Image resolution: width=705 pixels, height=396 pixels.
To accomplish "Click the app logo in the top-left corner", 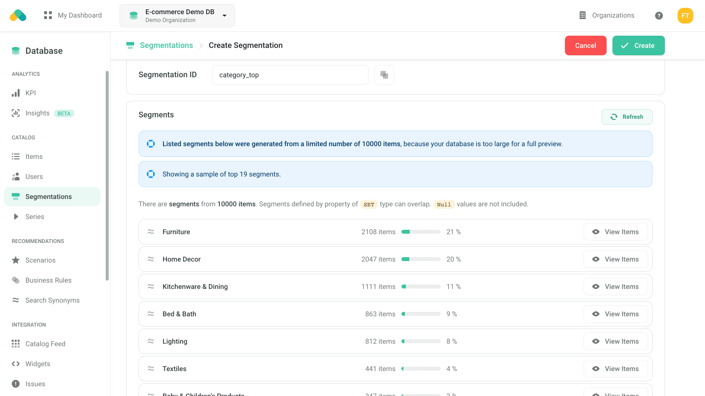I will [18, 15].
